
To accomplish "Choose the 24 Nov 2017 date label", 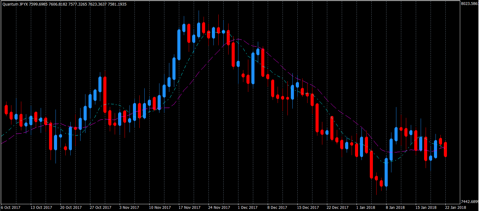I will point(219,208).
